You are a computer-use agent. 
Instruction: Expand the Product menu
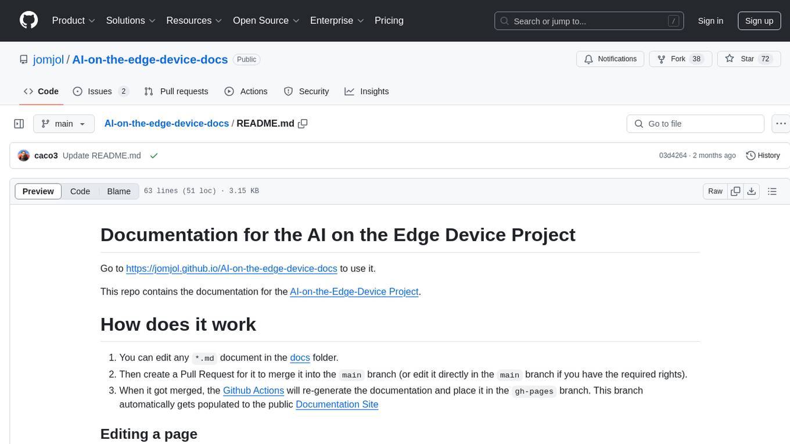click(x=74, y=20)
